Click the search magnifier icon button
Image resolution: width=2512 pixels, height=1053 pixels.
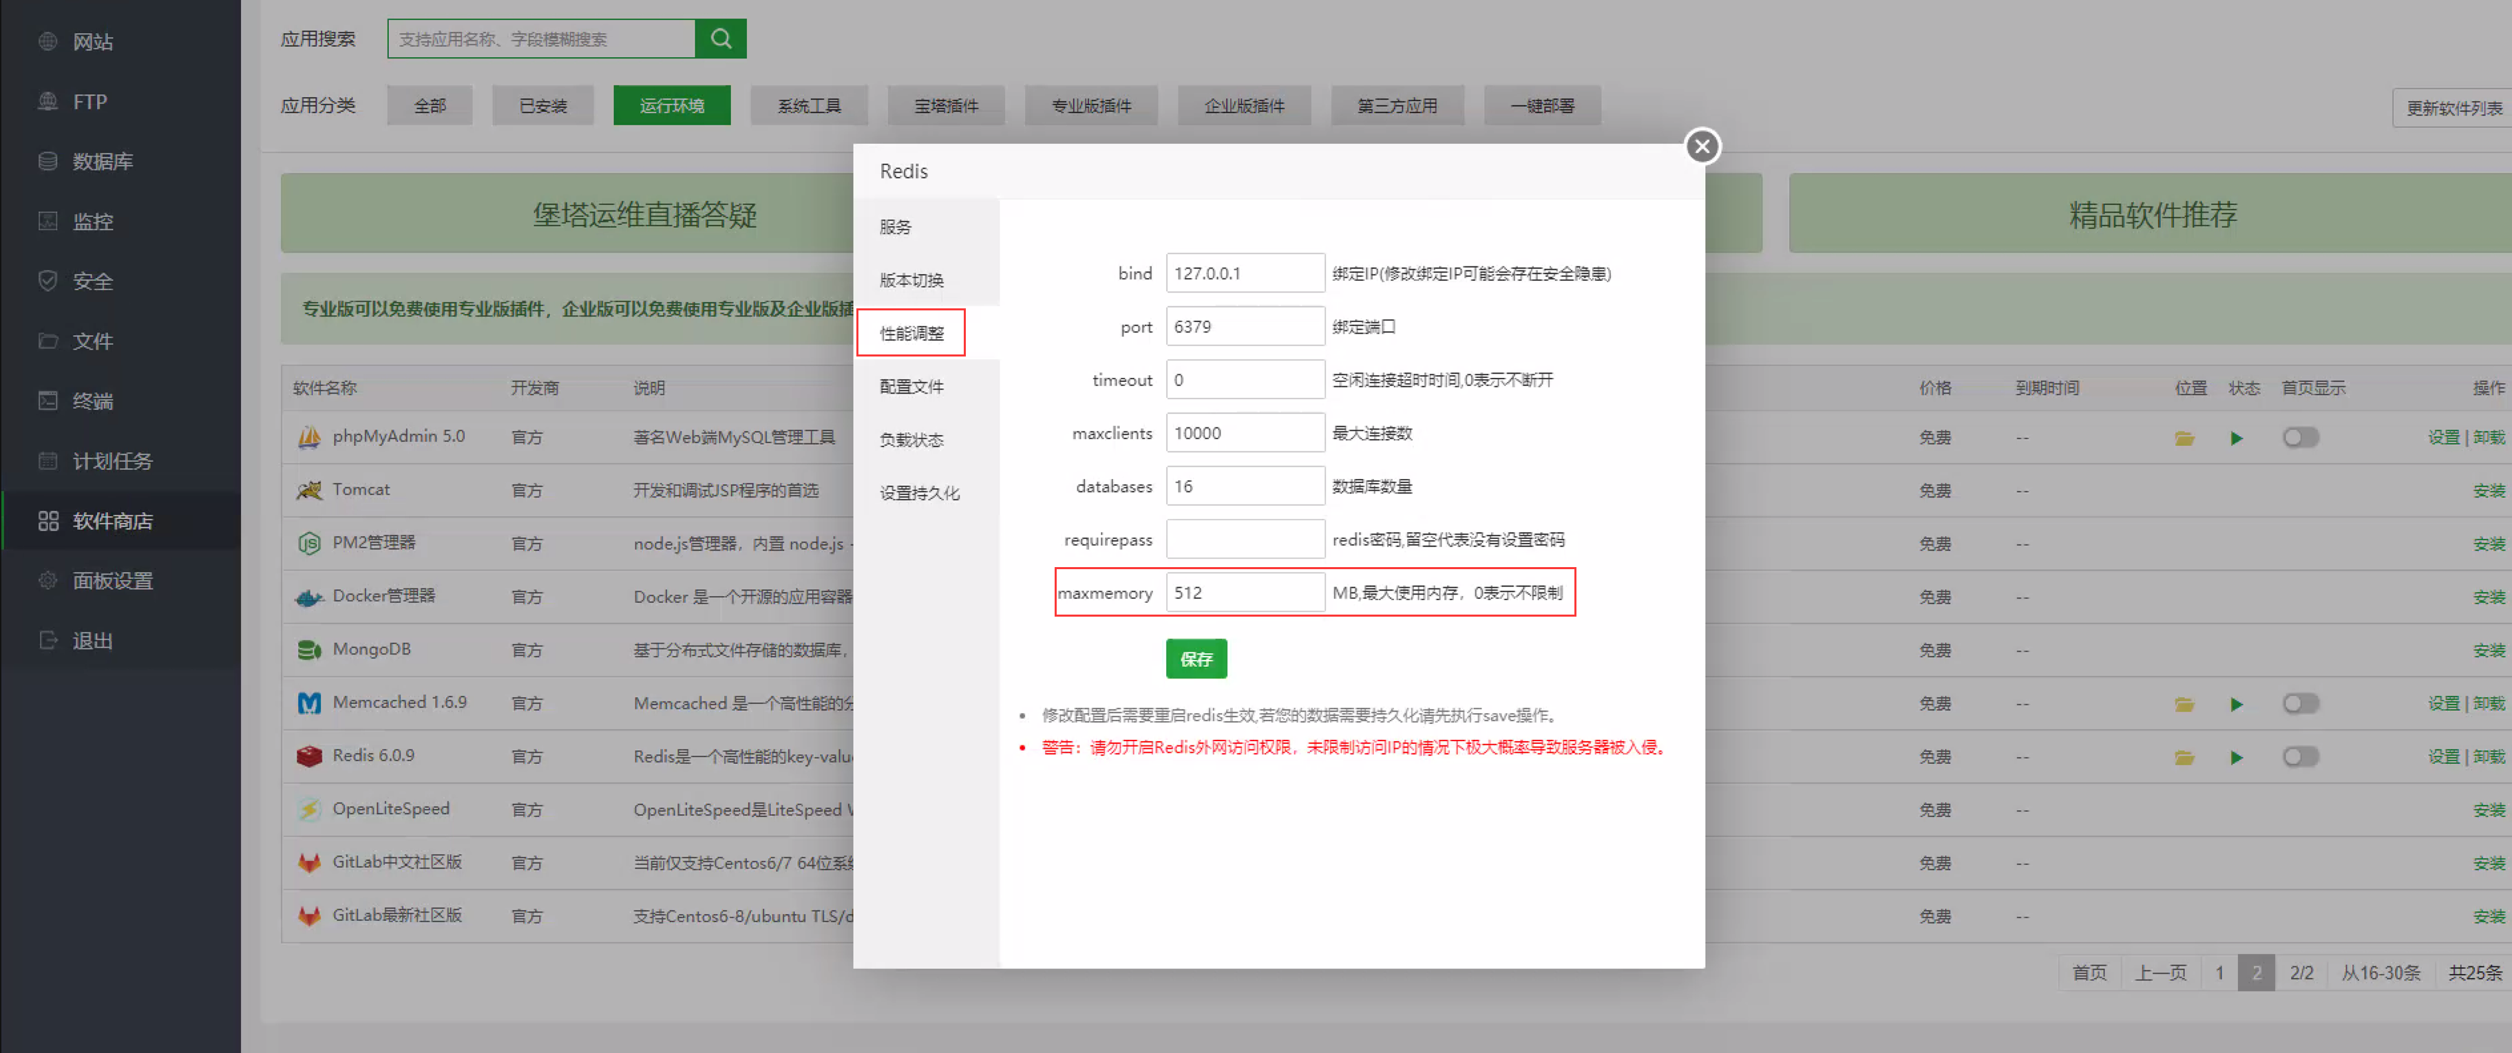click(x=721, y=39)
